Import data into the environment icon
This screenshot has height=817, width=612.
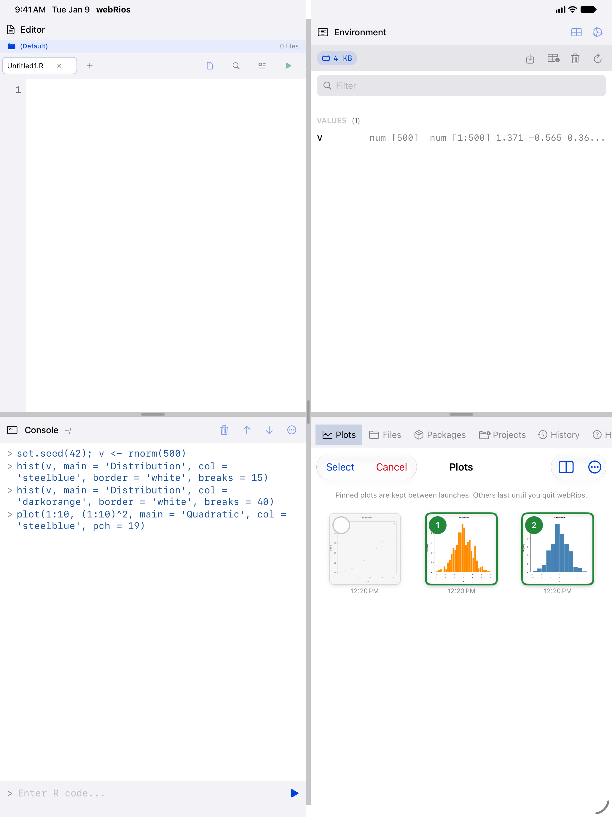coord(530,58)
